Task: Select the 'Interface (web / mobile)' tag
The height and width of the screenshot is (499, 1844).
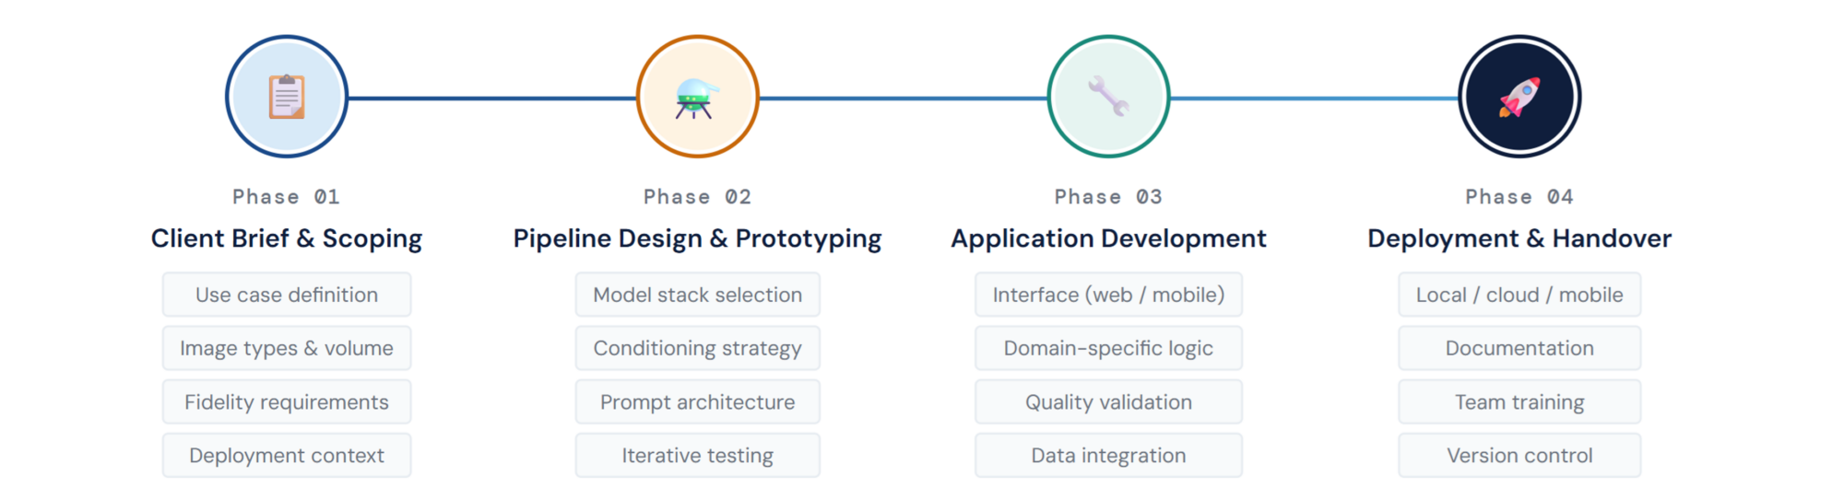Action: pyautogui.click(x=1108, y=295)
